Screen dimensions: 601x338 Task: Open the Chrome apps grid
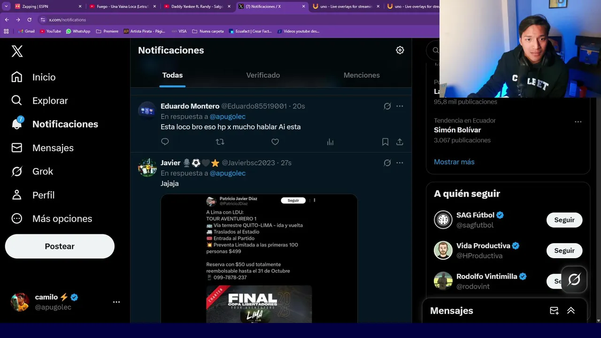tap(6, 31)
